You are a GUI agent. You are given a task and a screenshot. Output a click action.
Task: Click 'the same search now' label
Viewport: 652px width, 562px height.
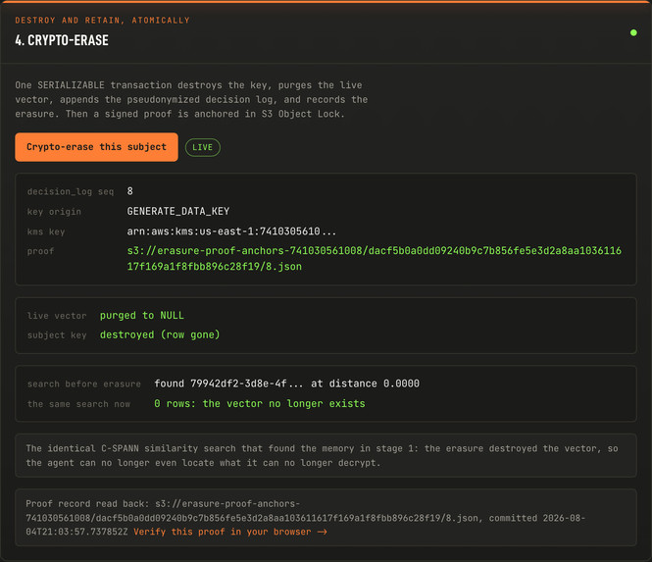(78, 403)
